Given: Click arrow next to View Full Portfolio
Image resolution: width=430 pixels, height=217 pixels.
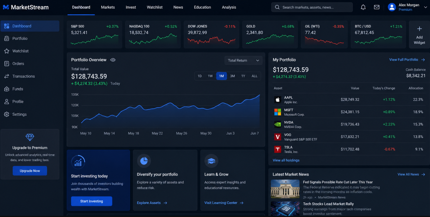Looking at the screenshot, I should pos(423,60).
